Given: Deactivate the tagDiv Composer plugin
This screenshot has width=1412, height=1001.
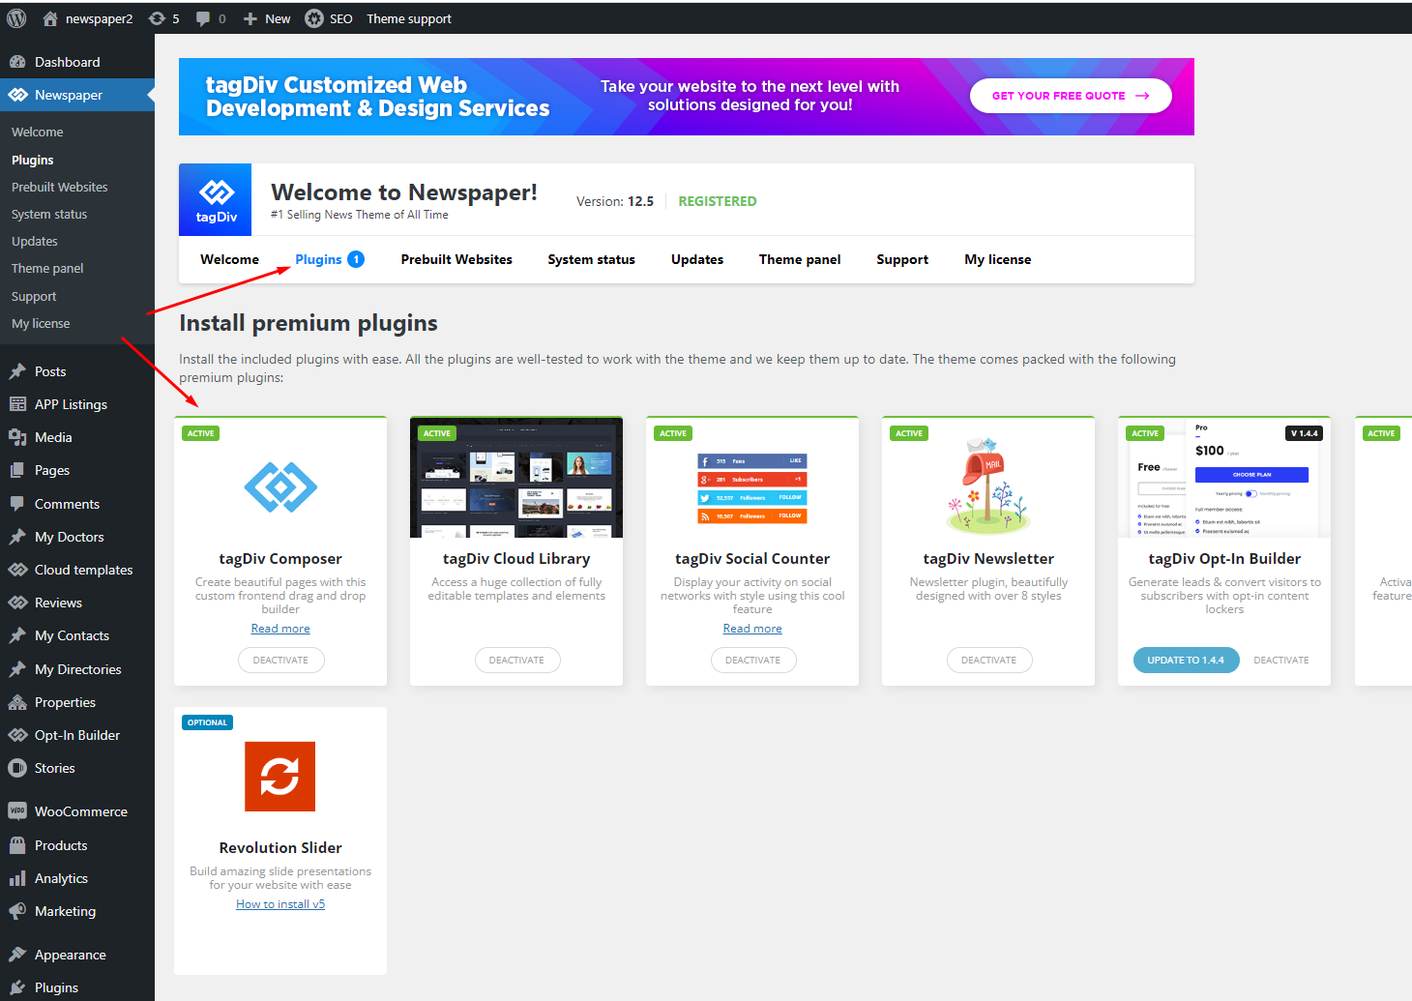Looking at the screenshot, I should (280, 660).
